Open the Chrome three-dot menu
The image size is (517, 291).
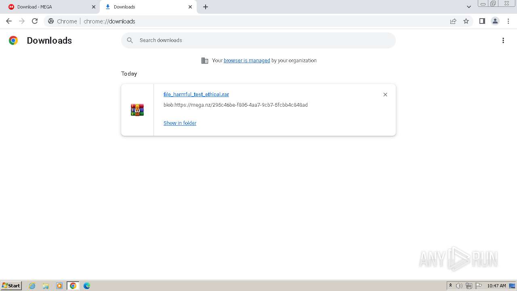tap(508, 21)
